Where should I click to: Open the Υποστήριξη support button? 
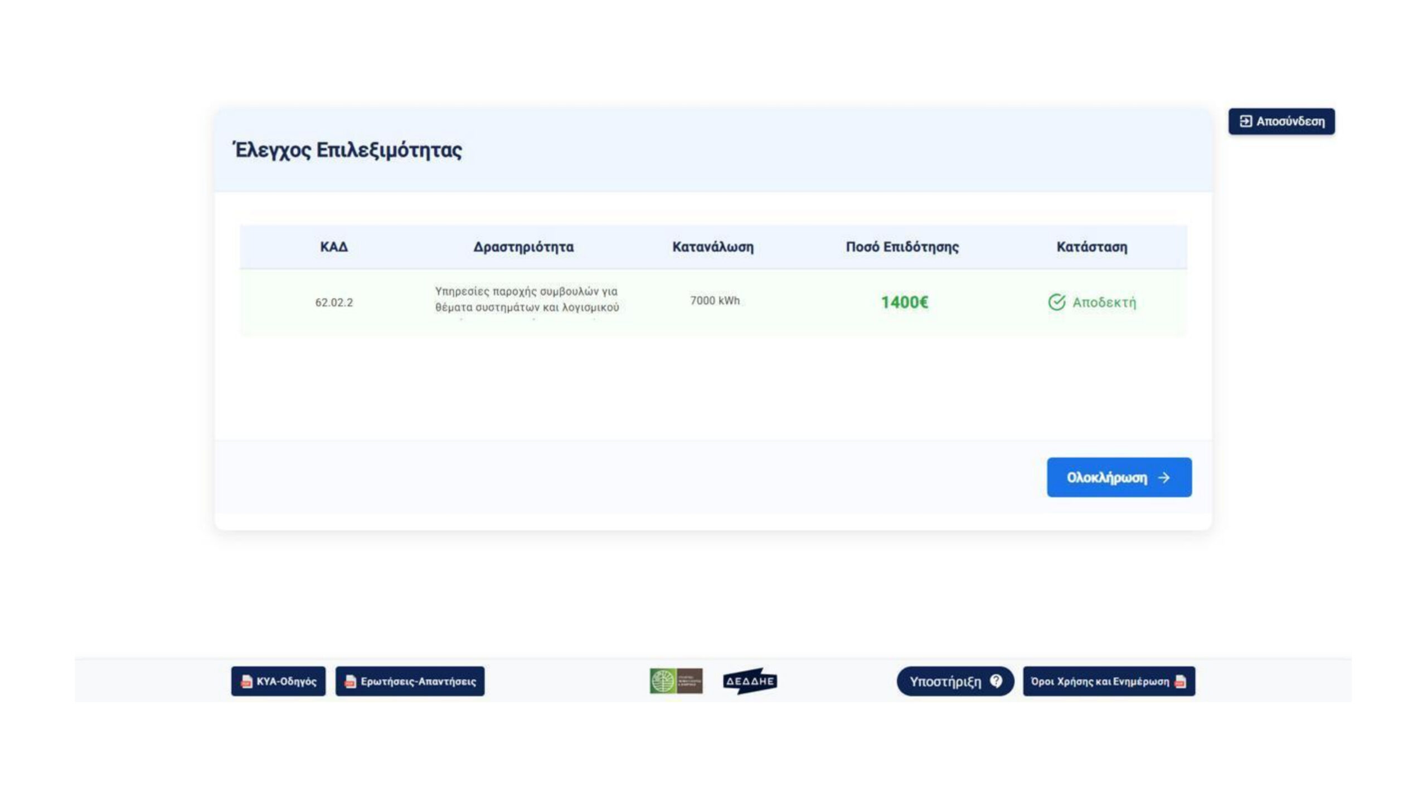click(946, 681)
